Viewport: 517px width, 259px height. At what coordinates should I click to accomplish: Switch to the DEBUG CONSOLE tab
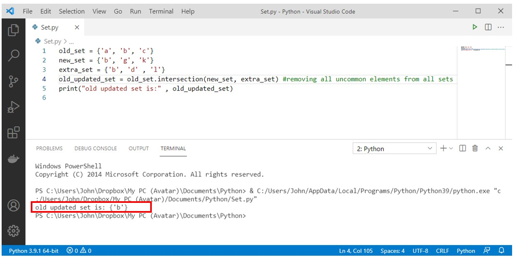[x=96, y=148]
